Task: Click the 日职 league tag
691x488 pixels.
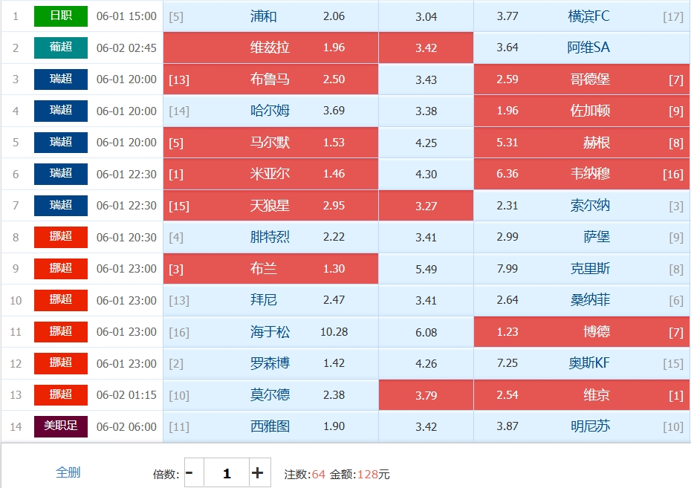Action: tap(61, 16)
